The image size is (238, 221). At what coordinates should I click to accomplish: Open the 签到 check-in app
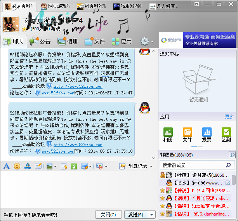click(226, 135)
